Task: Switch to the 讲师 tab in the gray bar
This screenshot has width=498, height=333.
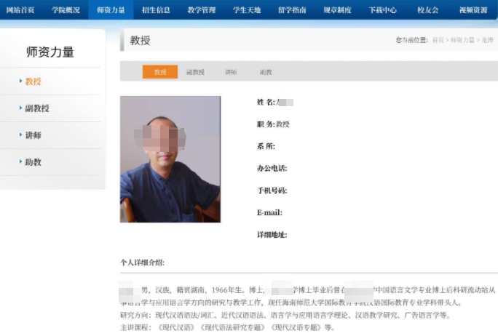Action: pos(231,72)
